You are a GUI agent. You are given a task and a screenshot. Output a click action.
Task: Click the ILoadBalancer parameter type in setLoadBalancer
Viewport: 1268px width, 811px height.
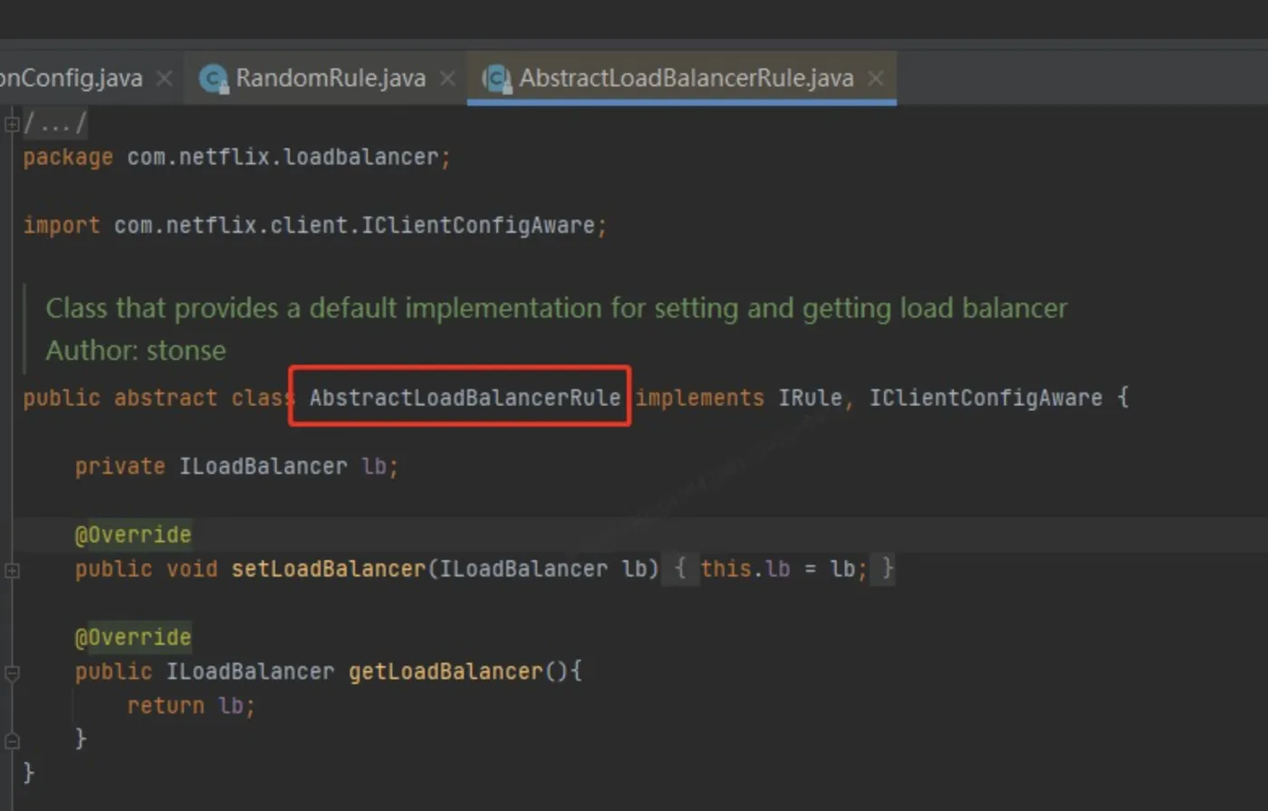(524, 569)
